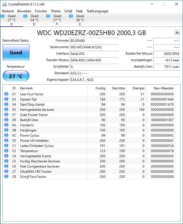Click the blue orb for Schrijf Fout Factor
The height and width of the screenshot is (224, 183).
[x=6, y=176]
